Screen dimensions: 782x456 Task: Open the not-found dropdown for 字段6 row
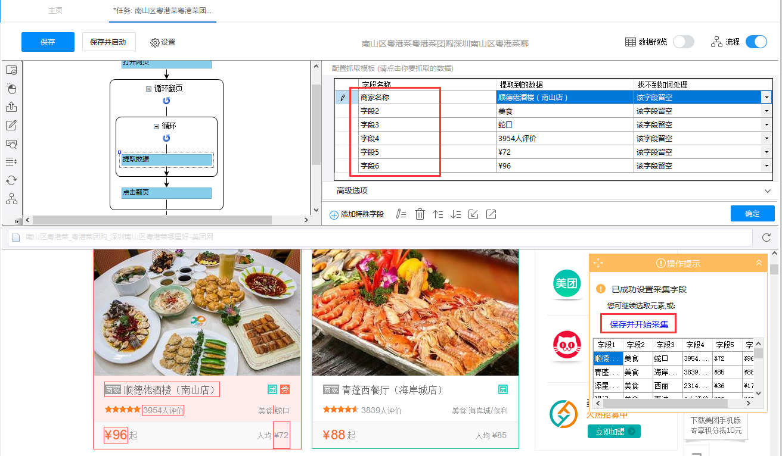pyautogui.click(x=766, y=165)
